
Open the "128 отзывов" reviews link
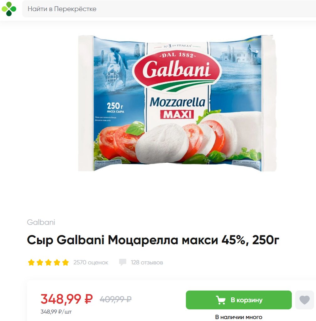coord(147,262)
